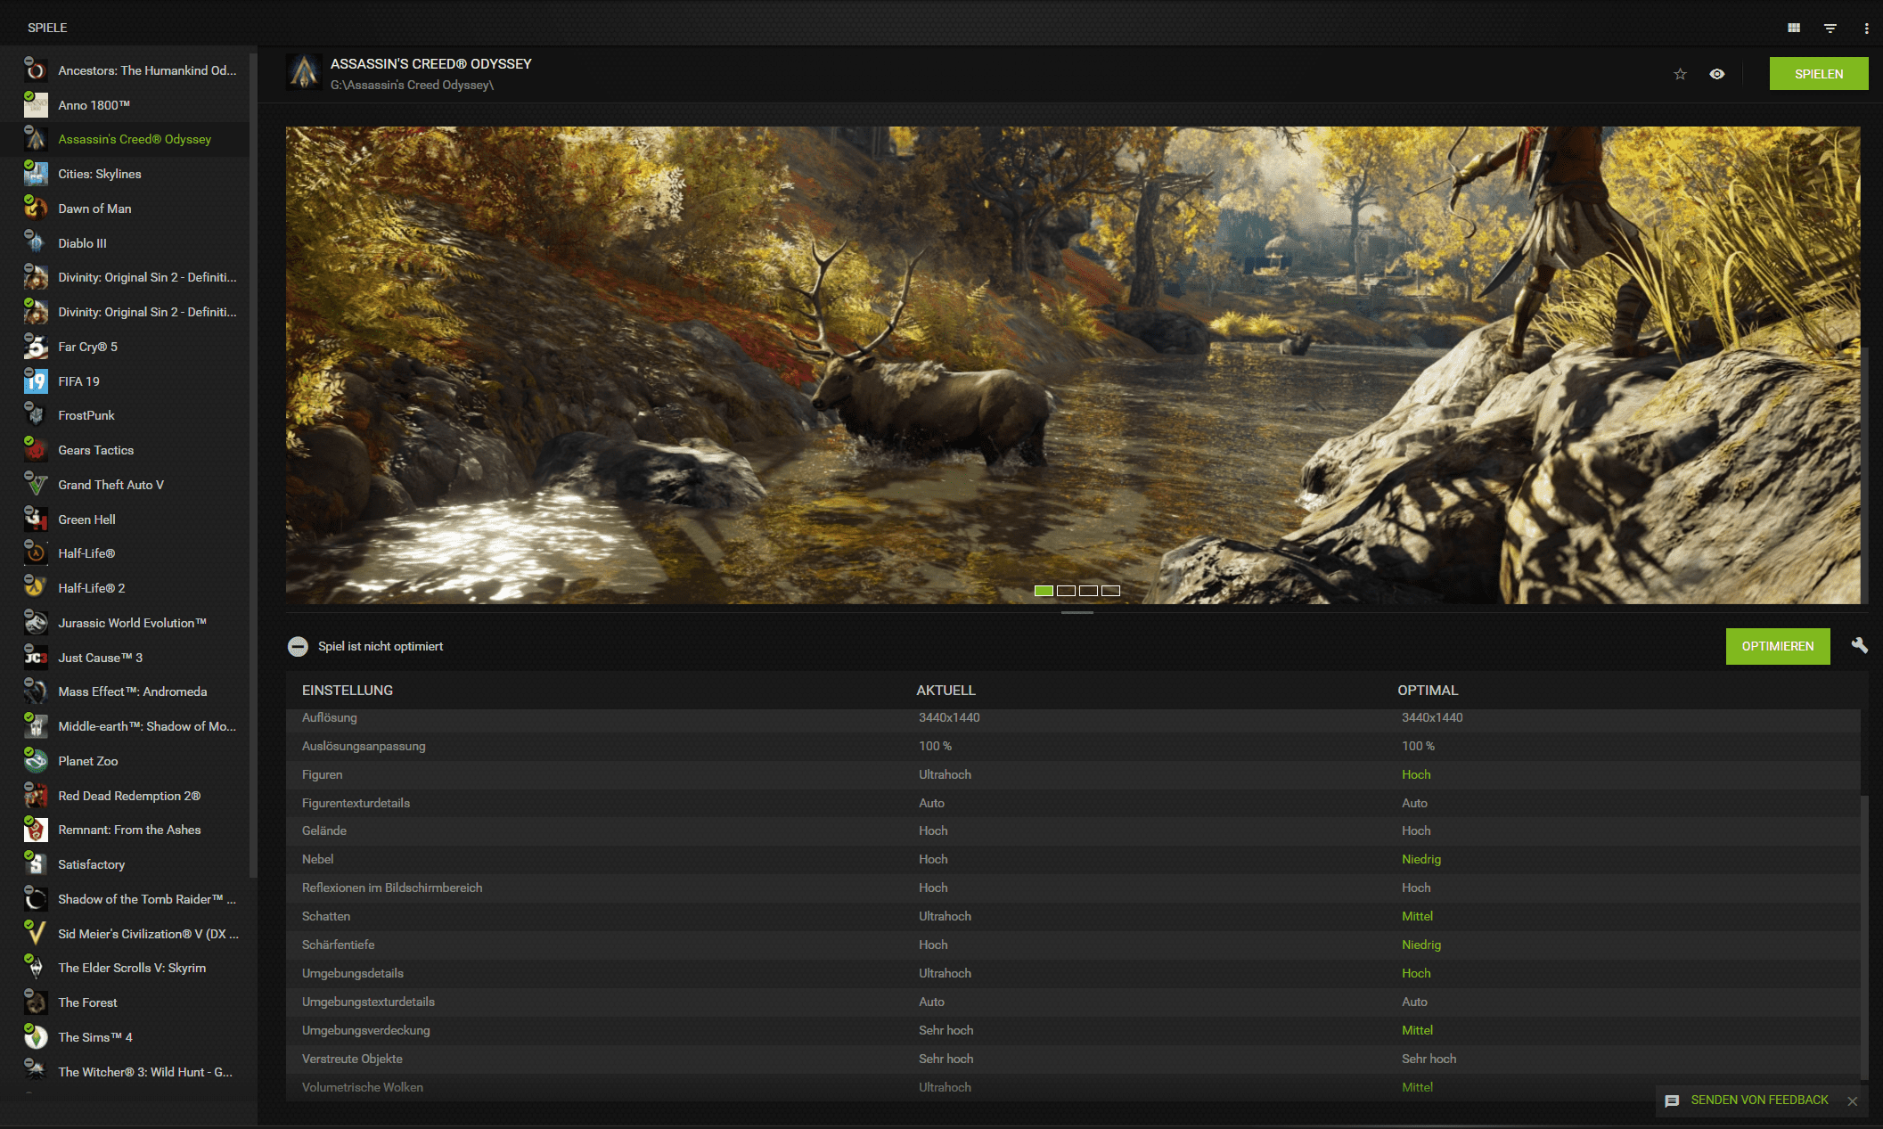Click the game path G:\Assassin's Creed Odyssey\
The height and width of the screenshot is (1129, 1883).
tap(412, 86)
